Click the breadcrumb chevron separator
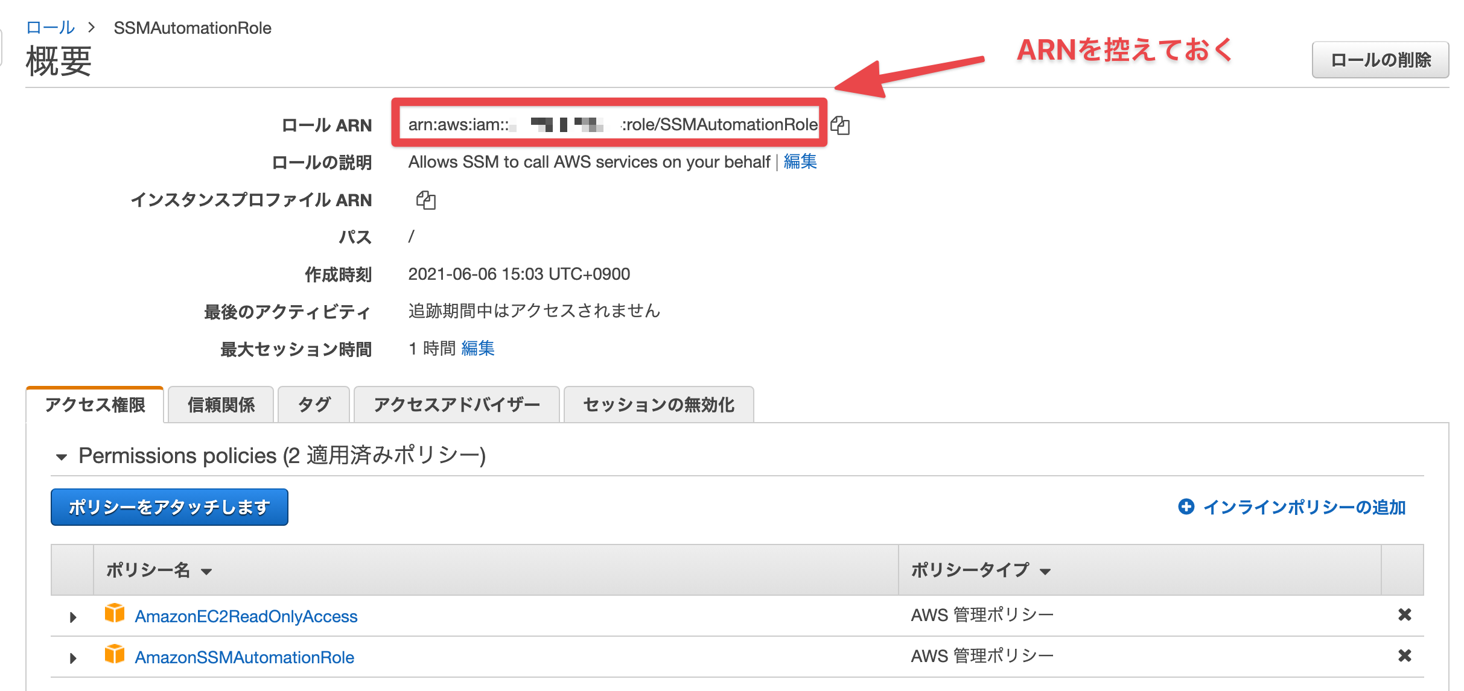This screenshot has width=1464, height=691. pyautogui.click(x=92, y=28)
